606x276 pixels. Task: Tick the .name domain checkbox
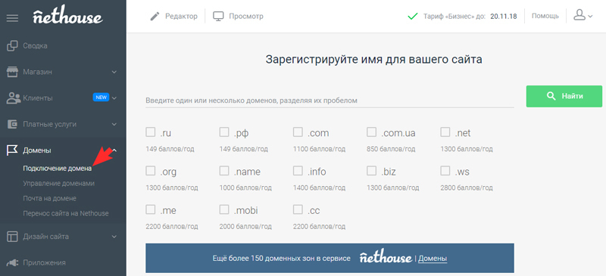224,171
